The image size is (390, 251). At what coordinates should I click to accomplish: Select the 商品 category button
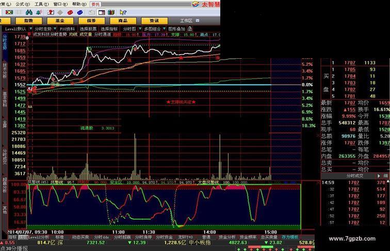click(123, 21)
